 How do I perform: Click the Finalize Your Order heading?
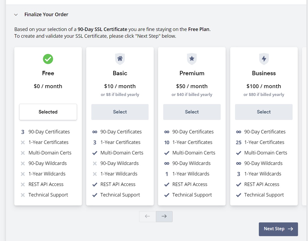click(46, 15)
